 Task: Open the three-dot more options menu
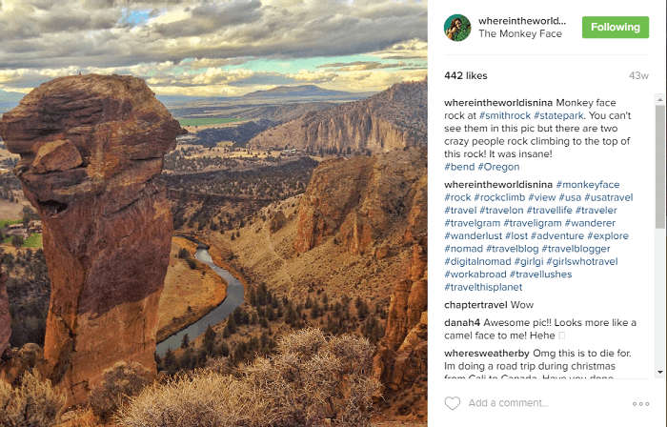click(640, 403)
